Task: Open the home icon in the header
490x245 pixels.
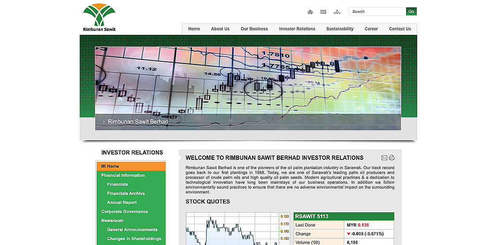Action: tap(310, 12)
